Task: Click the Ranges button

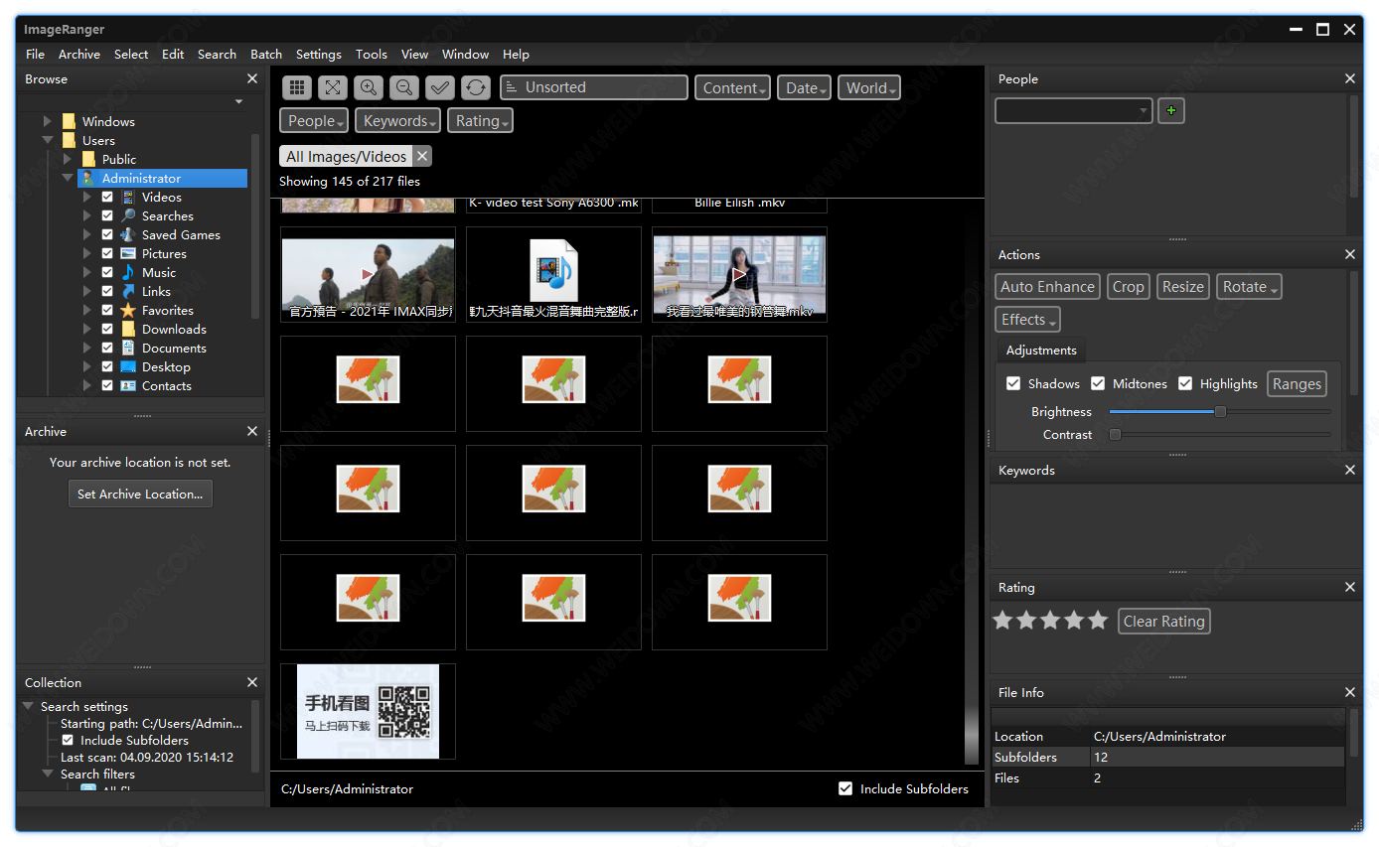Action: [1297, 383]
